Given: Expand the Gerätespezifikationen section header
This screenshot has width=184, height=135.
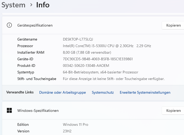Looking at the screenshot, I should (93, 25).
